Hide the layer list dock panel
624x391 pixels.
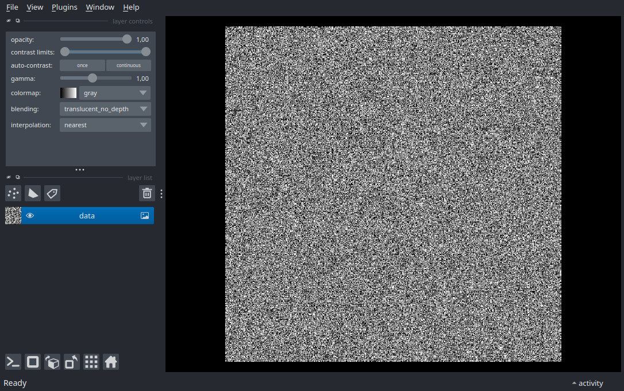(9, 177)
